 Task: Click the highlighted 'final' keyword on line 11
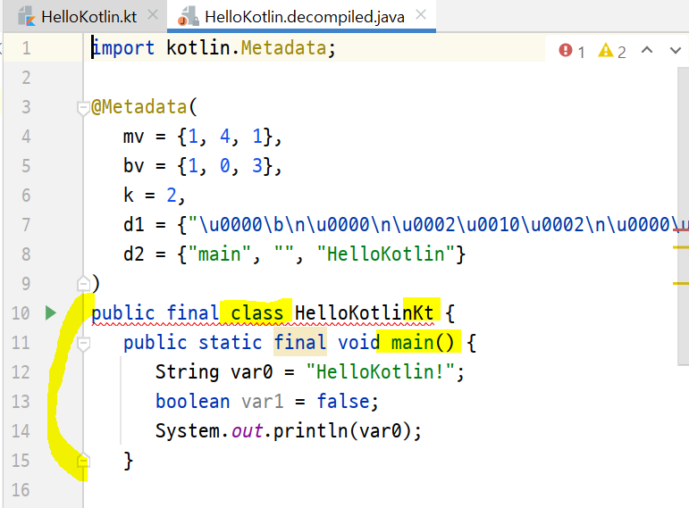(x=300, y=343)
